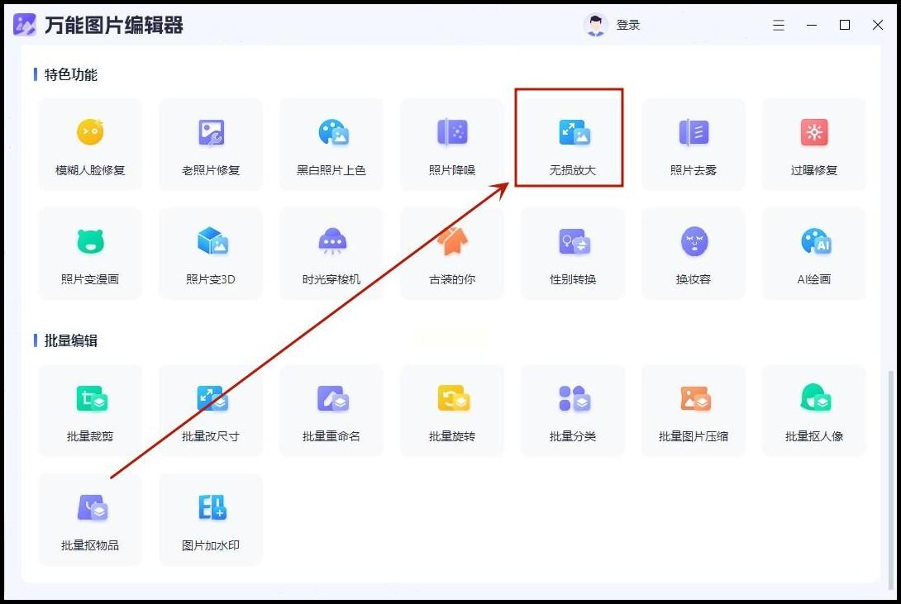Image resolution: width=901 pixels, height=604 pixels.
Task: Launch 批量图片压缩 batch compress
Action: pyautogui.click(x=694, y=411)
